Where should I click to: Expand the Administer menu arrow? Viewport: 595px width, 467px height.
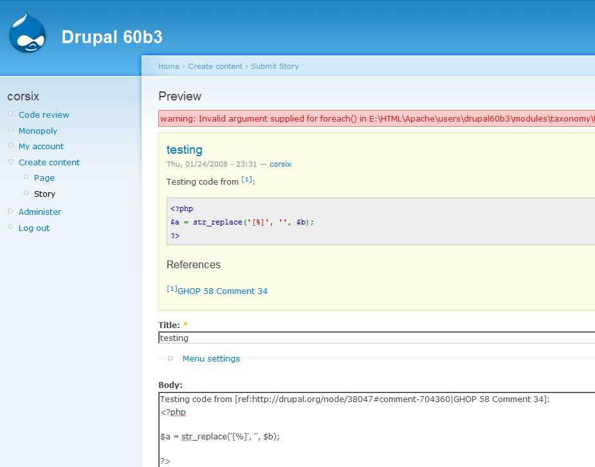(x=10, y=211)
